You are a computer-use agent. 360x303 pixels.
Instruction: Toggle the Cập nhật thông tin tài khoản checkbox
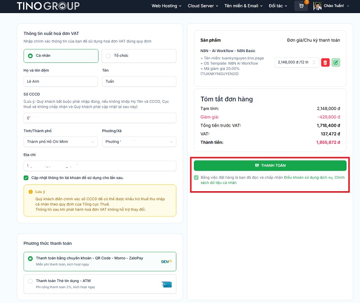[26, 178]
